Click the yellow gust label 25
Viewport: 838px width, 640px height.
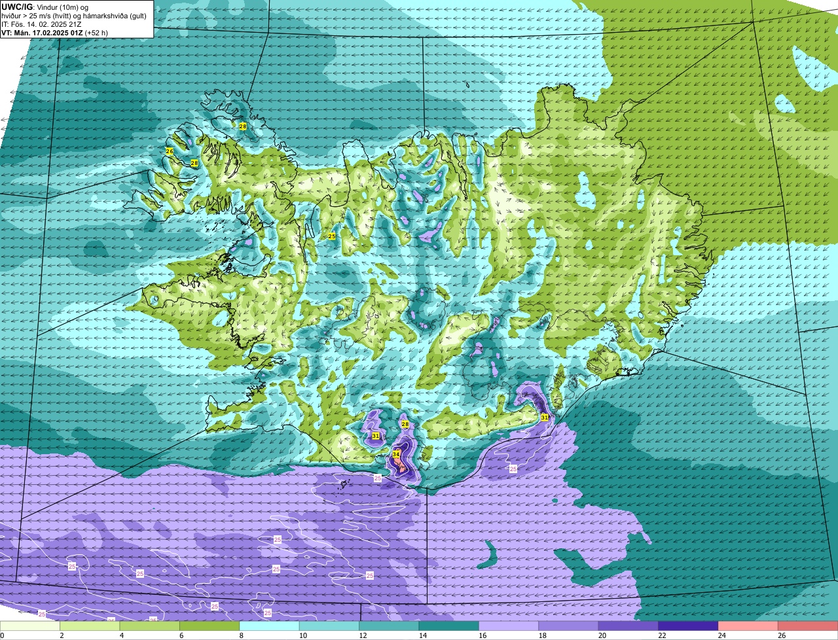pos(332,236)
